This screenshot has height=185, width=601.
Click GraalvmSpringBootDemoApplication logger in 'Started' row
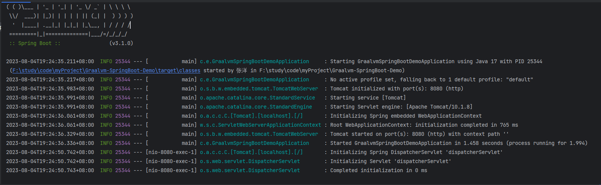tap(254, 143)
